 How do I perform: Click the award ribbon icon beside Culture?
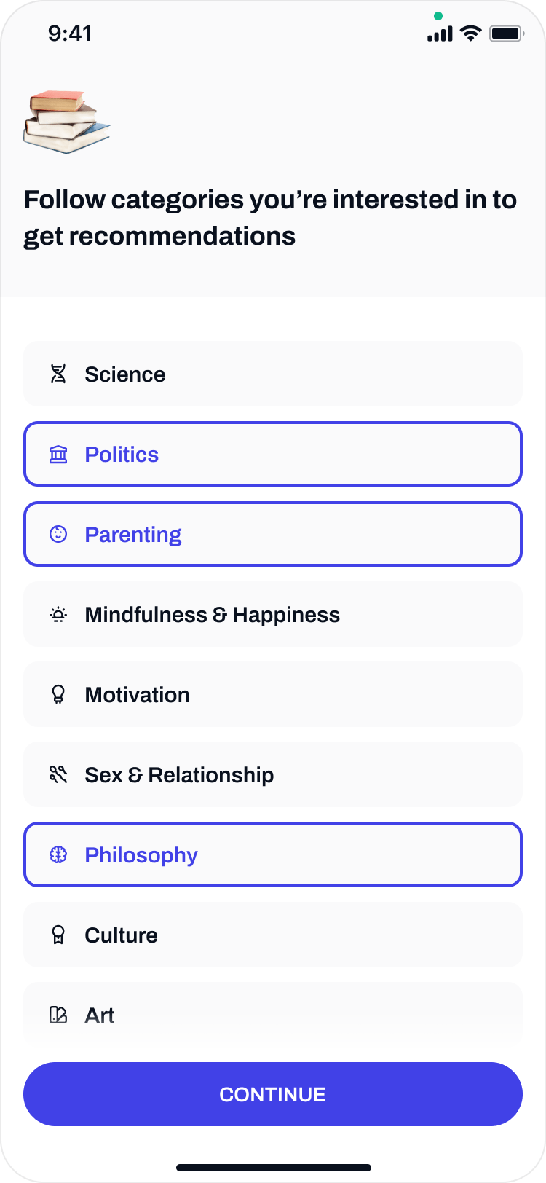58,935
